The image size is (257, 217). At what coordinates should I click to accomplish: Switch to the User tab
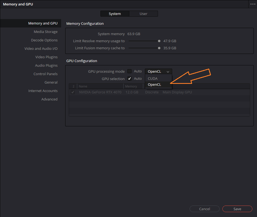click(x=144, y=14)
